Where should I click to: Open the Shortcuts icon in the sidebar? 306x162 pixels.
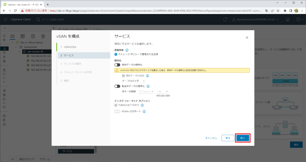pos(4,40)
